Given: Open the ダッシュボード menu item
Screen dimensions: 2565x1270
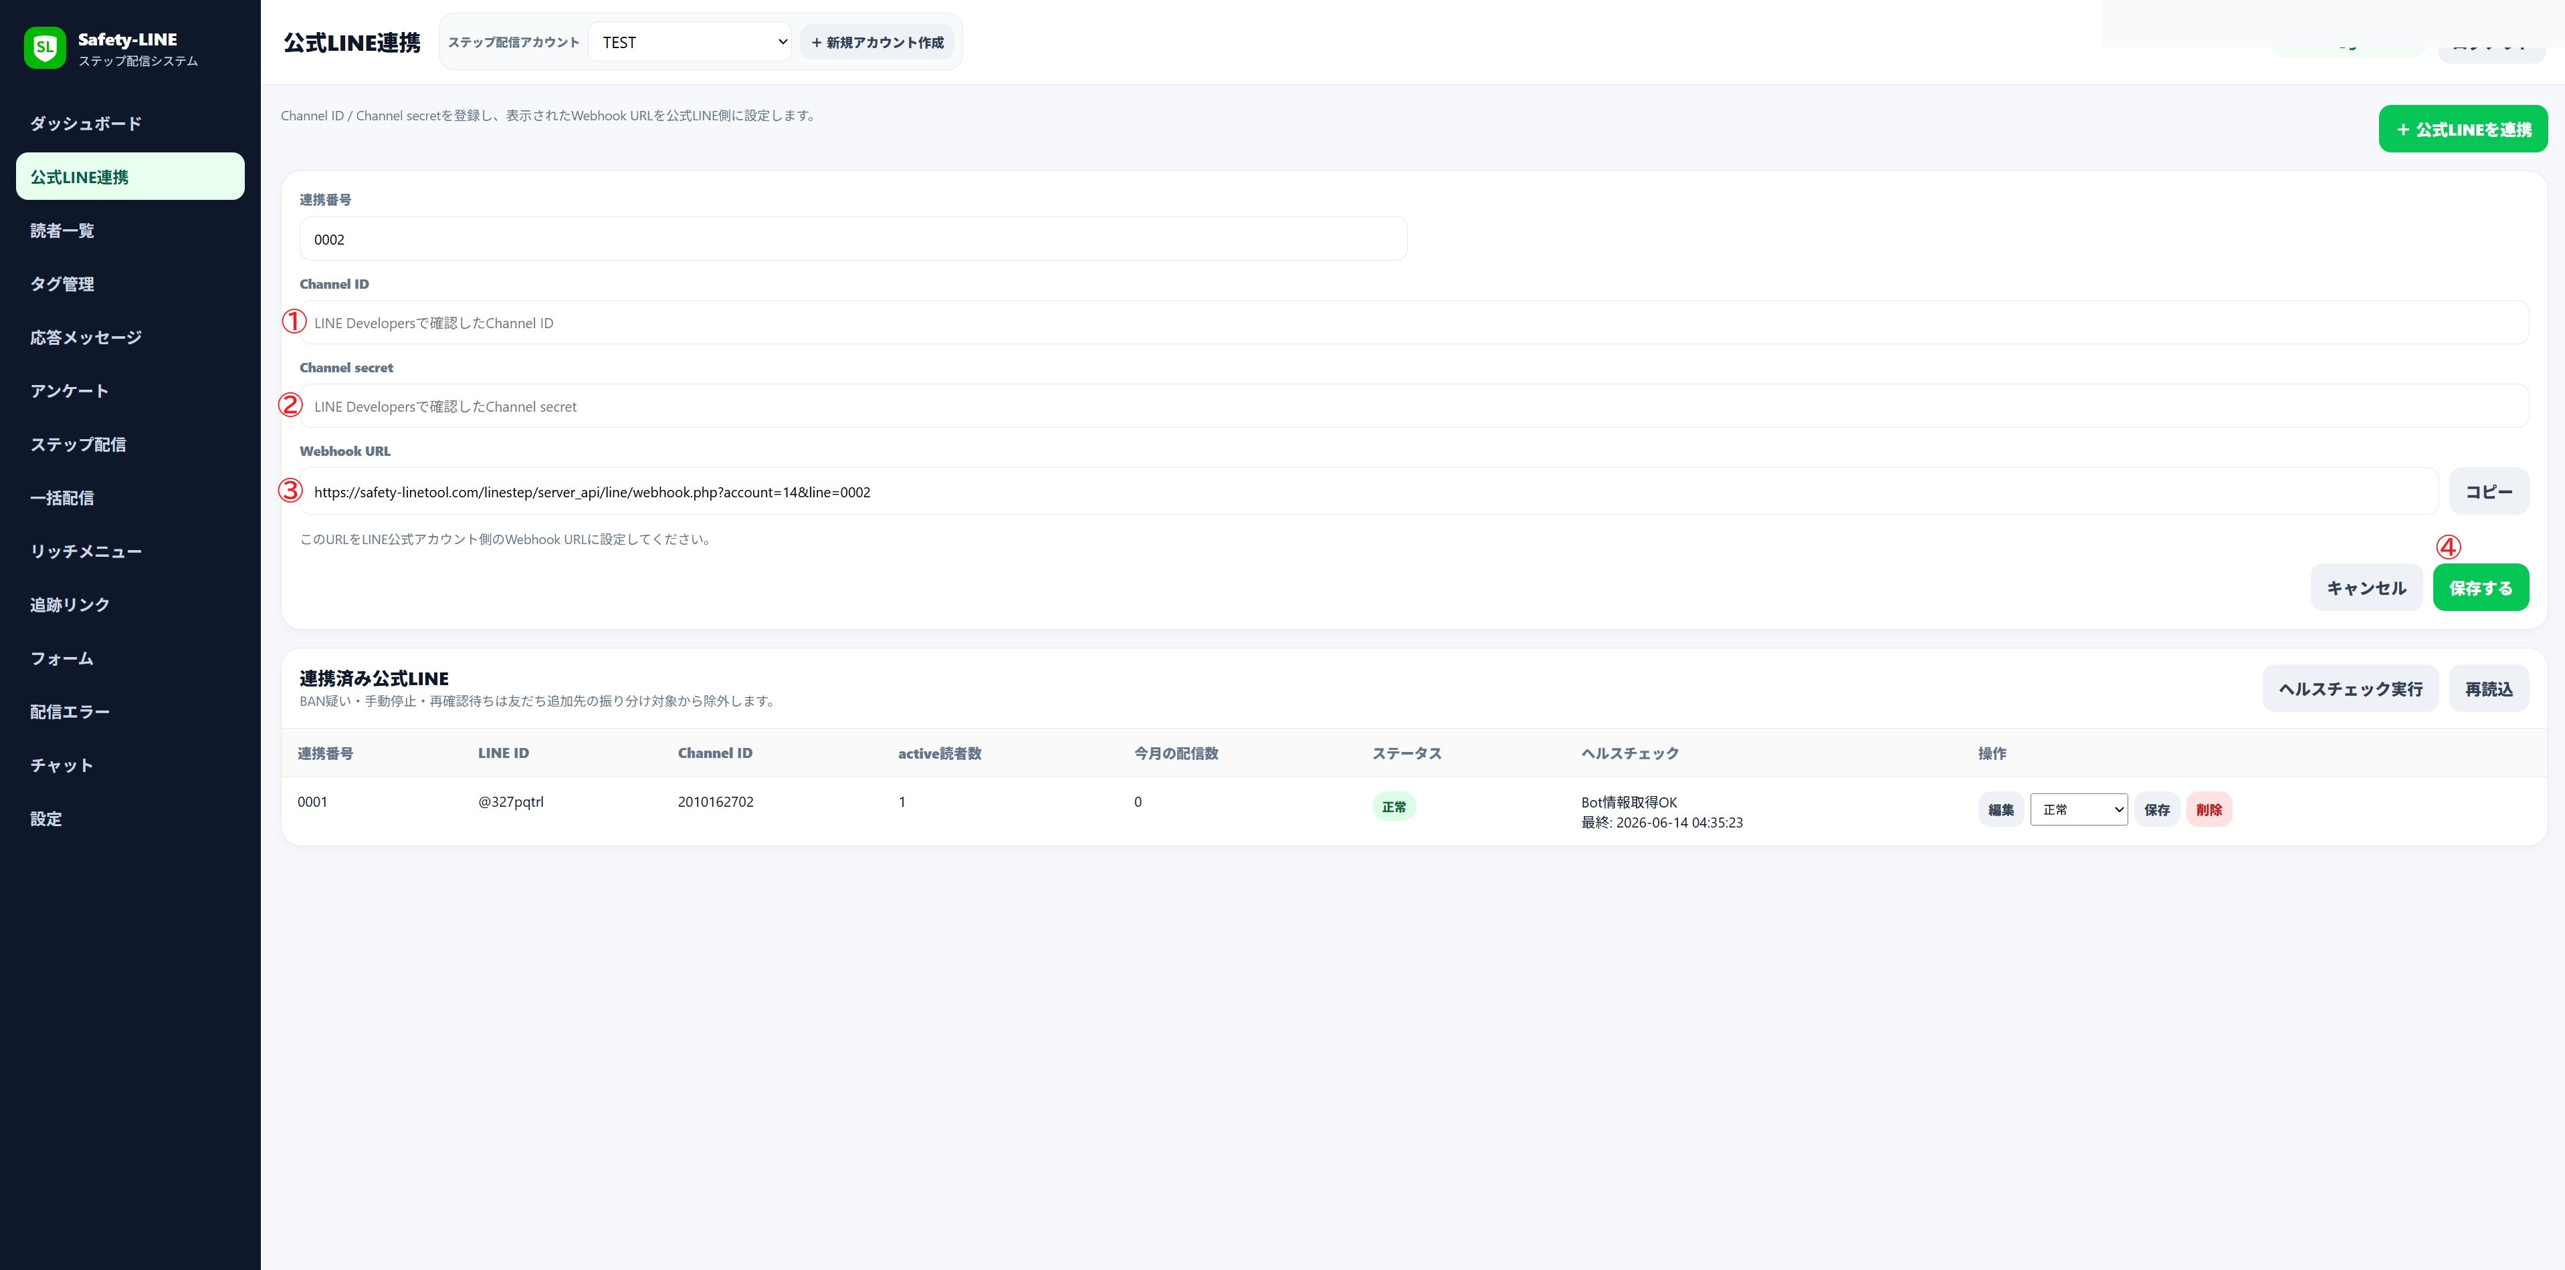Looking at the screenshot, I should point(130,124).
